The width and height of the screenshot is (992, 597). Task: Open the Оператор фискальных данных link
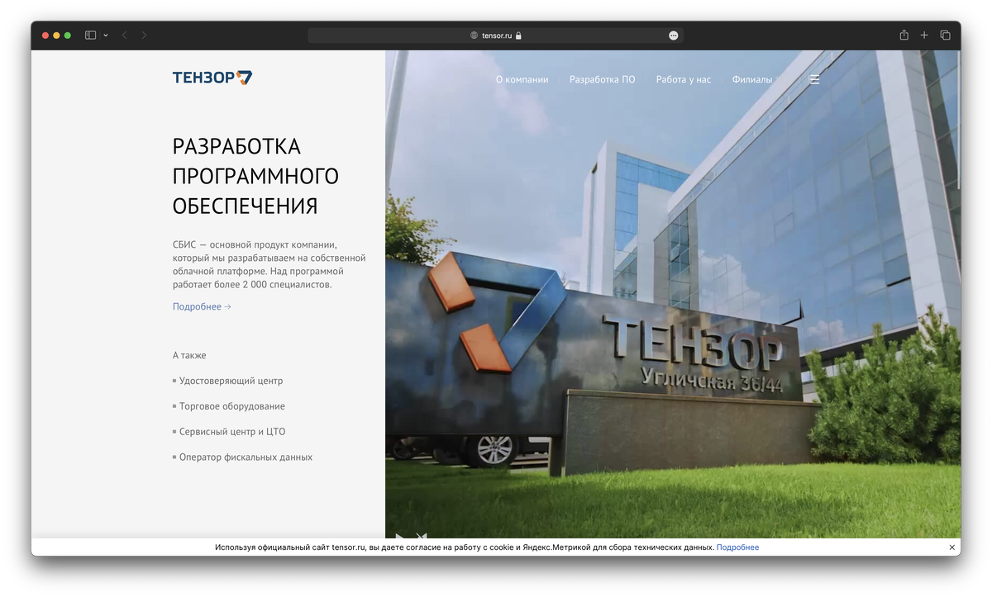click(246, 457)
